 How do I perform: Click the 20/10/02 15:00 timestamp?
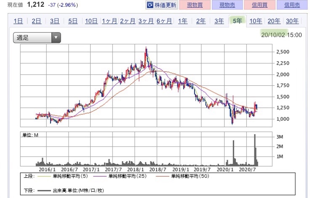pyautogui.click(x=281, y=35)
